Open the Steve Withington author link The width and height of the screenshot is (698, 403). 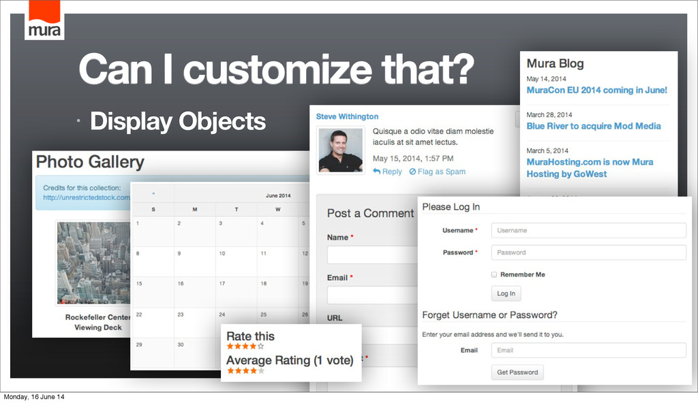pos(347,116)
